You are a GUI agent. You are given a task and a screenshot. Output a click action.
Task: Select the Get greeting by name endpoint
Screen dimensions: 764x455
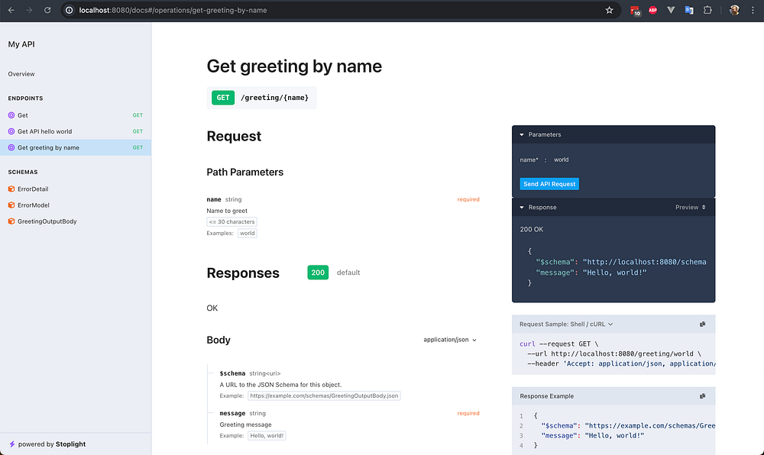coord(76,147)
